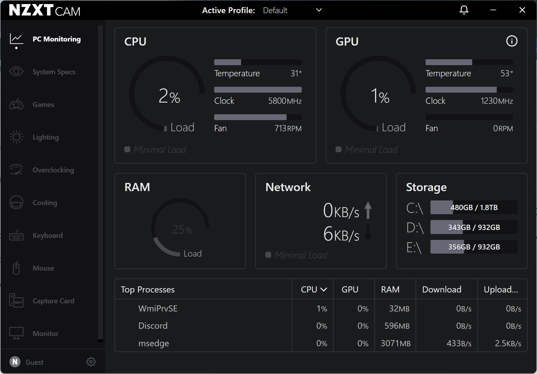
Task: Click the 3071MB RAM value
Action: 395,343
